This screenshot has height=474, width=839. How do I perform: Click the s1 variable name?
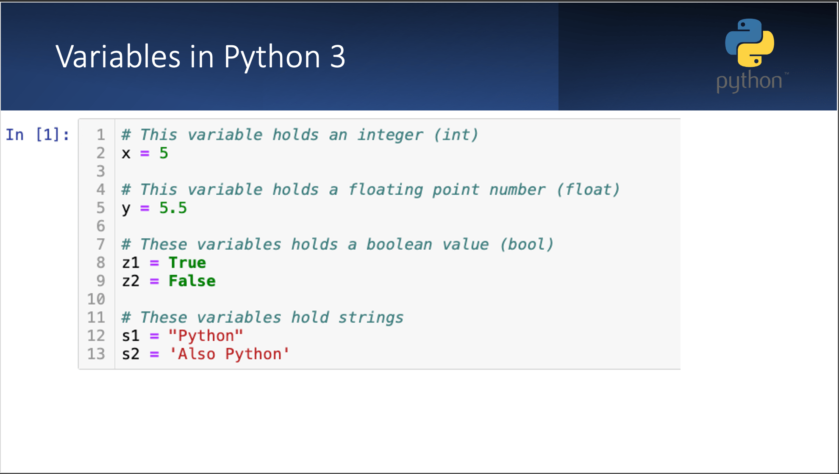tap(131, 336)
